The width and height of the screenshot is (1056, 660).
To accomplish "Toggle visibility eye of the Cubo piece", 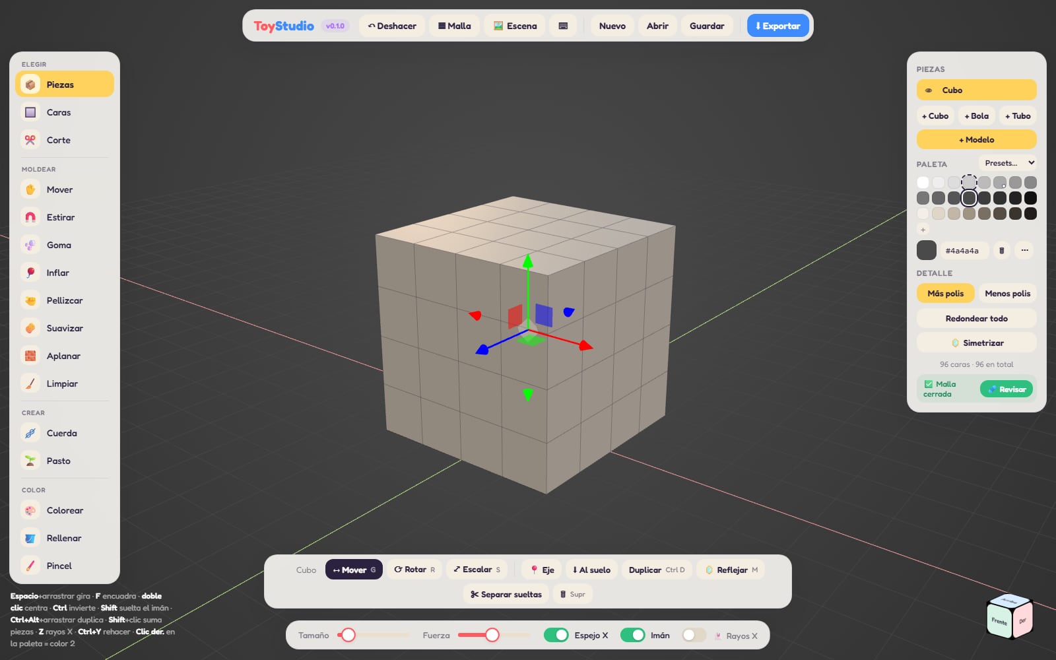I will click(929, 90).
